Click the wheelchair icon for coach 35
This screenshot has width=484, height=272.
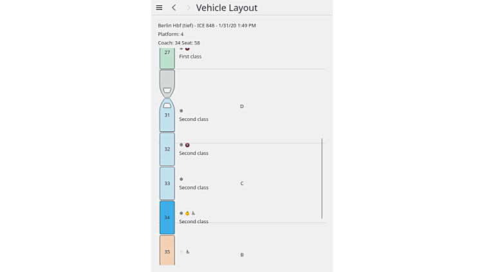tap(187, 252)
